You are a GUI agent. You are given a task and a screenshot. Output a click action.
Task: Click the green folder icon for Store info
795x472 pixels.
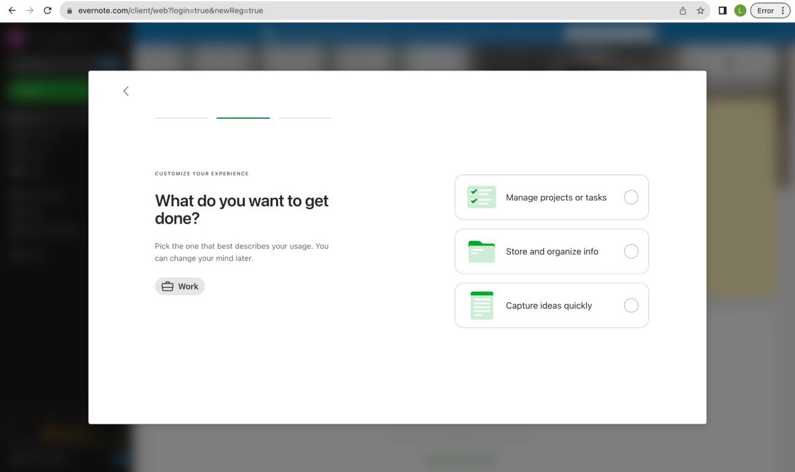point(482,251)
